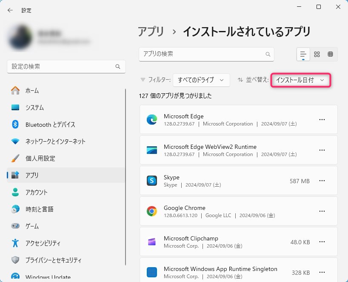Screen dimensions: 348x282
Task: Open more options for Google Chrome
Action: 322,212
